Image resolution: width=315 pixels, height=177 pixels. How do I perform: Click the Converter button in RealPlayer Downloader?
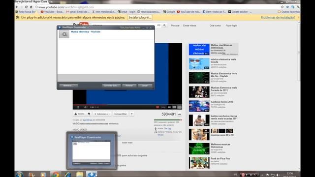(x=111, y=86)
